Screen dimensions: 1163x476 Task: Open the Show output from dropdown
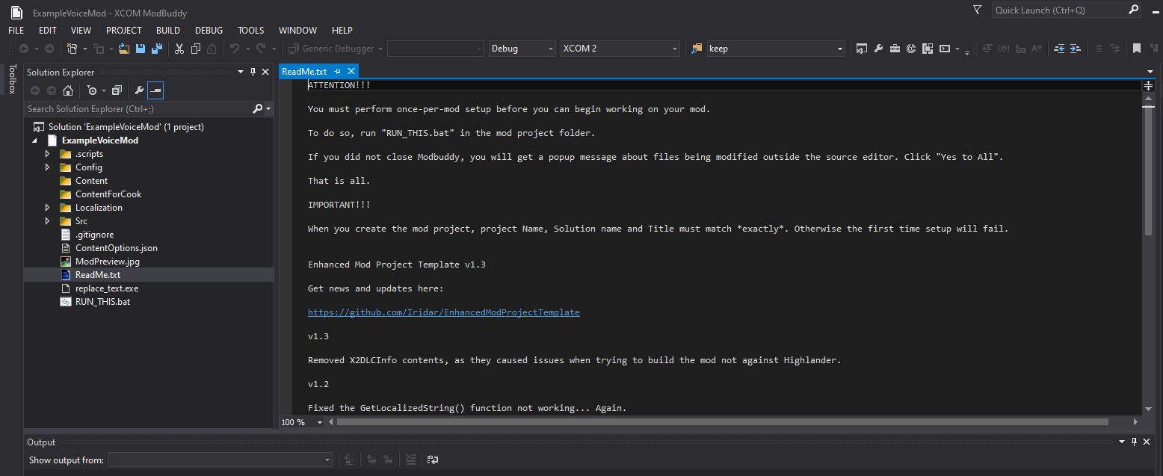[220, 460]
